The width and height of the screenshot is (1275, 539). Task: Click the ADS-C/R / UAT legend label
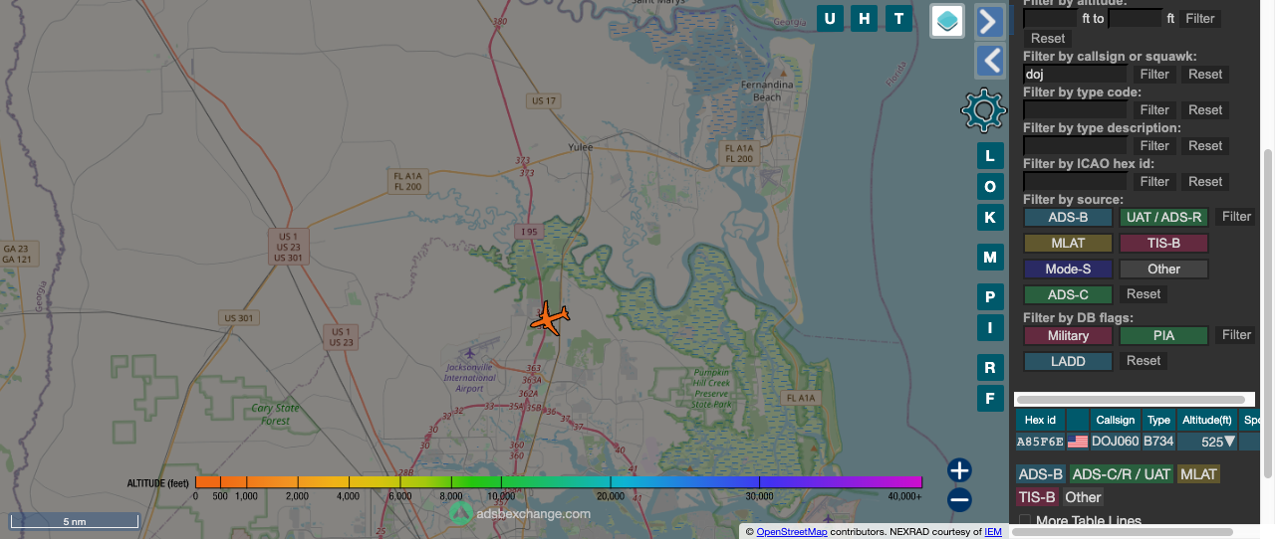[x=1122, y=474]
